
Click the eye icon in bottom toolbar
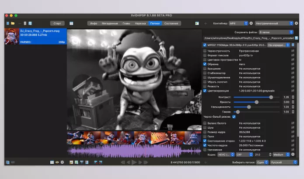(x=57, y=162)
